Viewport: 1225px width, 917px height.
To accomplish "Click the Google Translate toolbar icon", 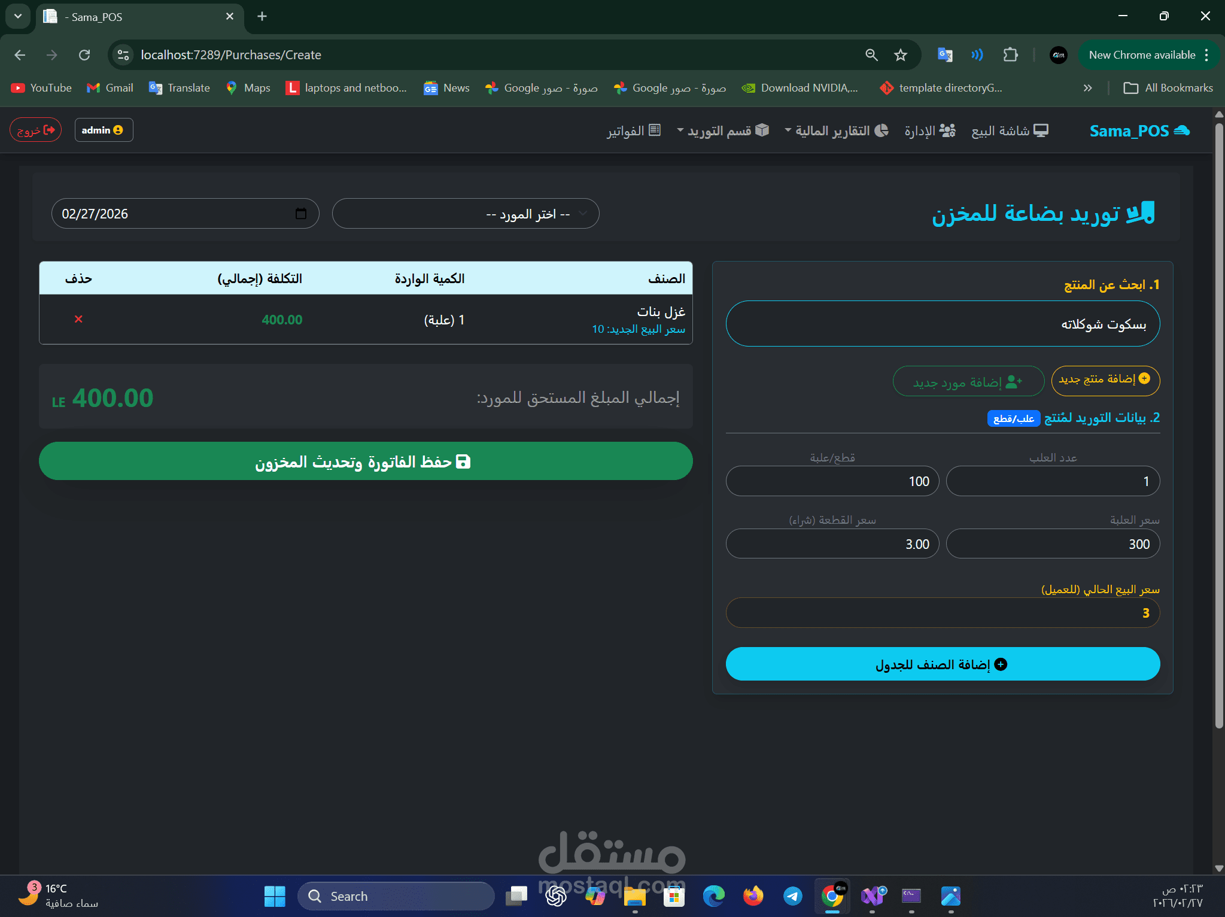I will pyautogui.click(x=945, y=55).
